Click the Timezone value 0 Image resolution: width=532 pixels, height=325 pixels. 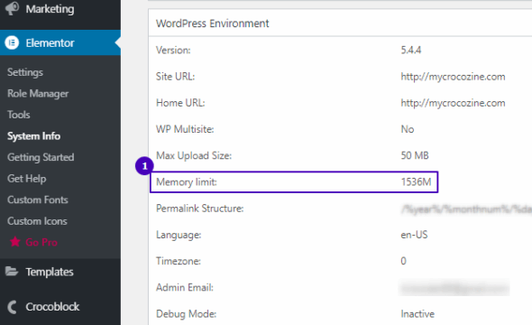pos(403,261)
